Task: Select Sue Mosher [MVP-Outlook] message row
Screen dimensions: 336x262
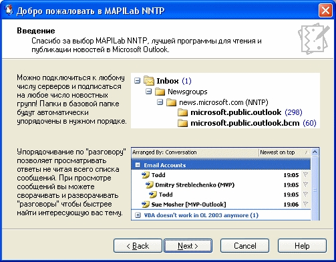Action: [221, 205]
